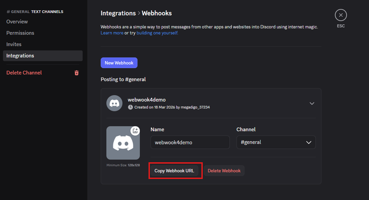The width and height of the screenshot is (369, 200).
Task: Click the avatar upload badge icon
Action: pyautogui.click(x=135, y=131)
